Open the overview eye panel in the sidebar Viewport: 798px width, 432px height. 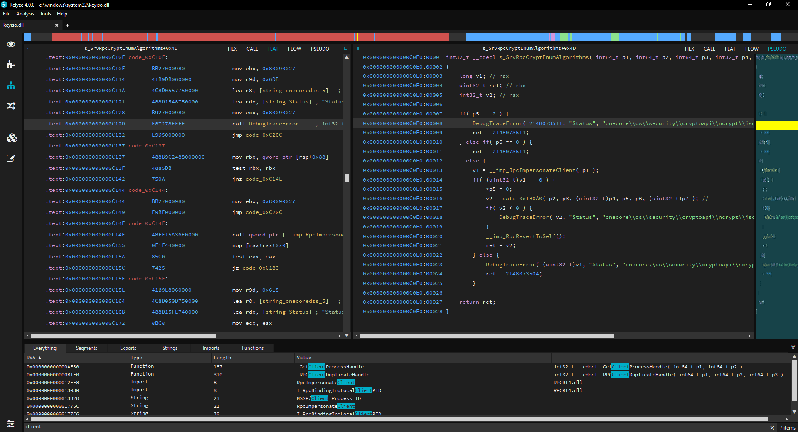point(11,44)
